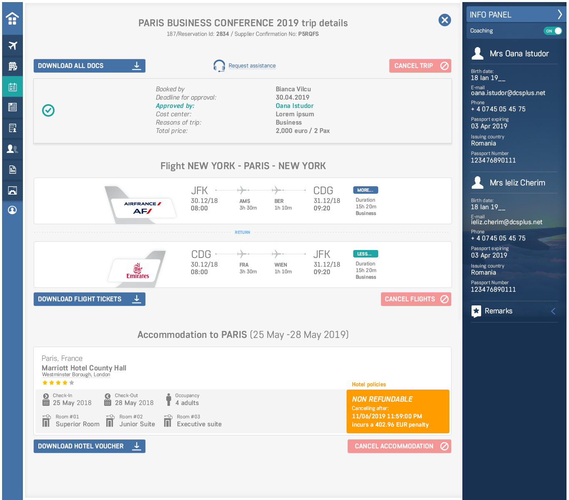The width and height of the screenshot is (569, 500).
Task: Click the Remarks star icon
Action: [x=476, y=311]
